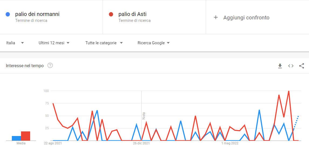Click the plus icon to add comparison
Screen dimensions: 309x153
tap(216, 17)
